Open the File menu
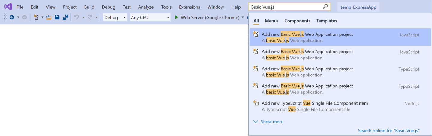The height and width of the screenshot is (136, 432). [x=20, y=7]
